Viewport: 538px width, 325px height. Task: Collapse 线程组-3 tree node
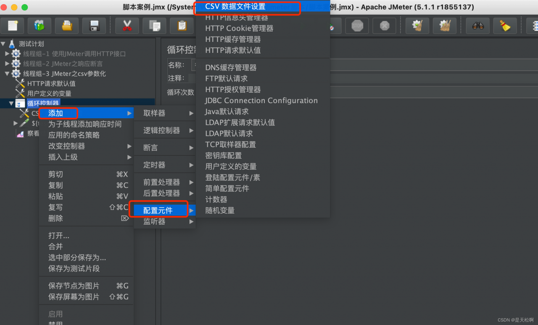pos(7,73)
